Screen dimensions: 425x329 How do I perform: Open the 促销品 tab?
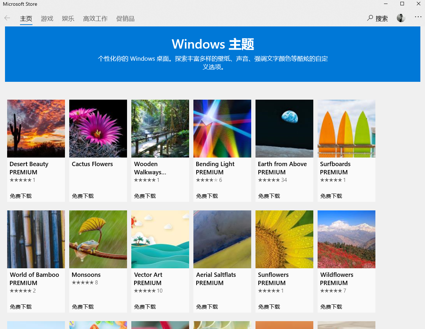(125, 19)
